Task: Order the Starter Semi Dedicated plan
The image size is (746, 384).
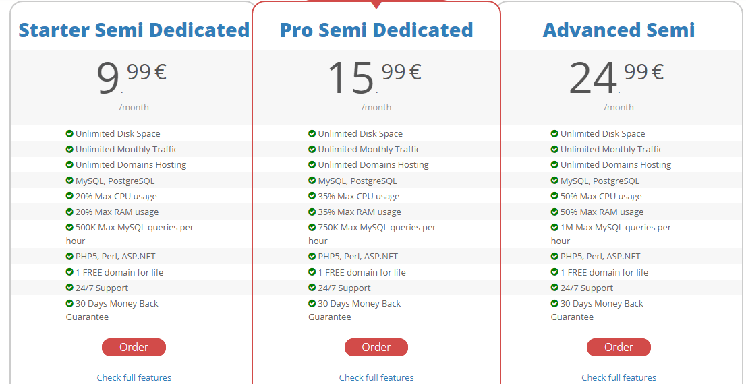Action: coord(134,347)
